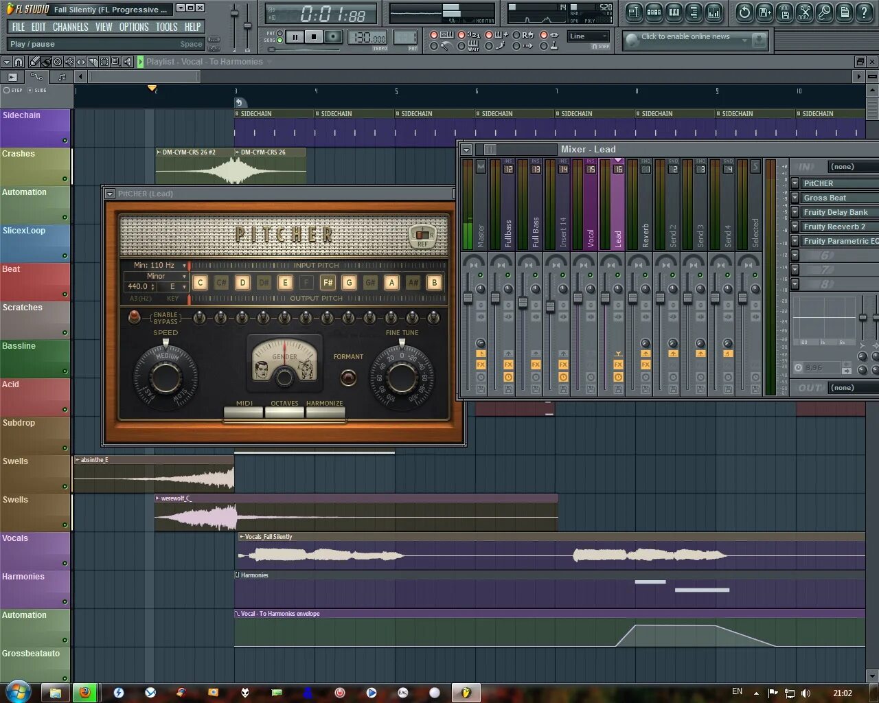
Task: Open Pitcher Minor scale dropdown
Action: coord(156,276)
